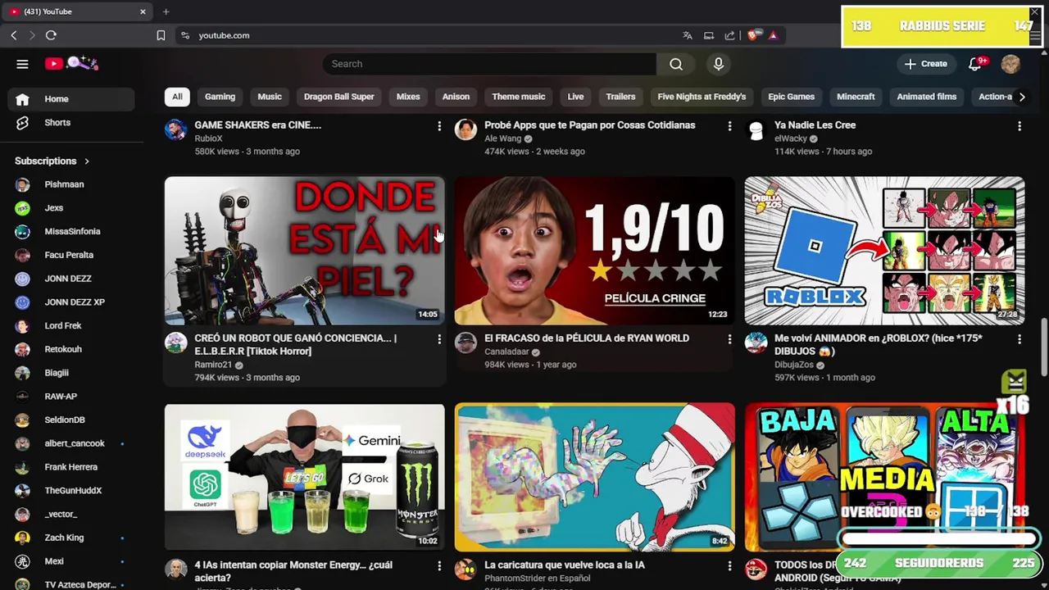The height and width of the screenshot is (590, 1049).
Task: Select the All filter chip
Action: [x=177, y=97]
